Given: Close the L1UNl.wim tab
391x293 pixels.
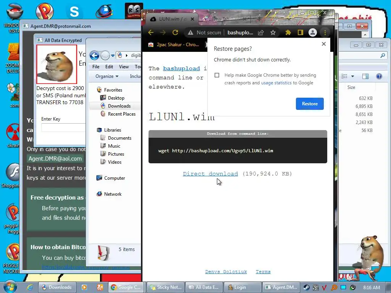Looking at the screenshot, I should (192, 19).
